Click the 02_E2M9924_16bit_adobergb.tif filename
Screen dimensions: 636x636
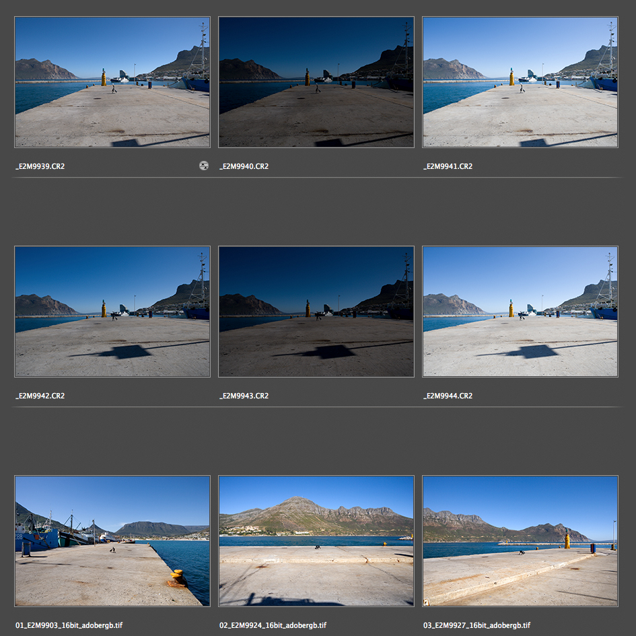[273, 625]
